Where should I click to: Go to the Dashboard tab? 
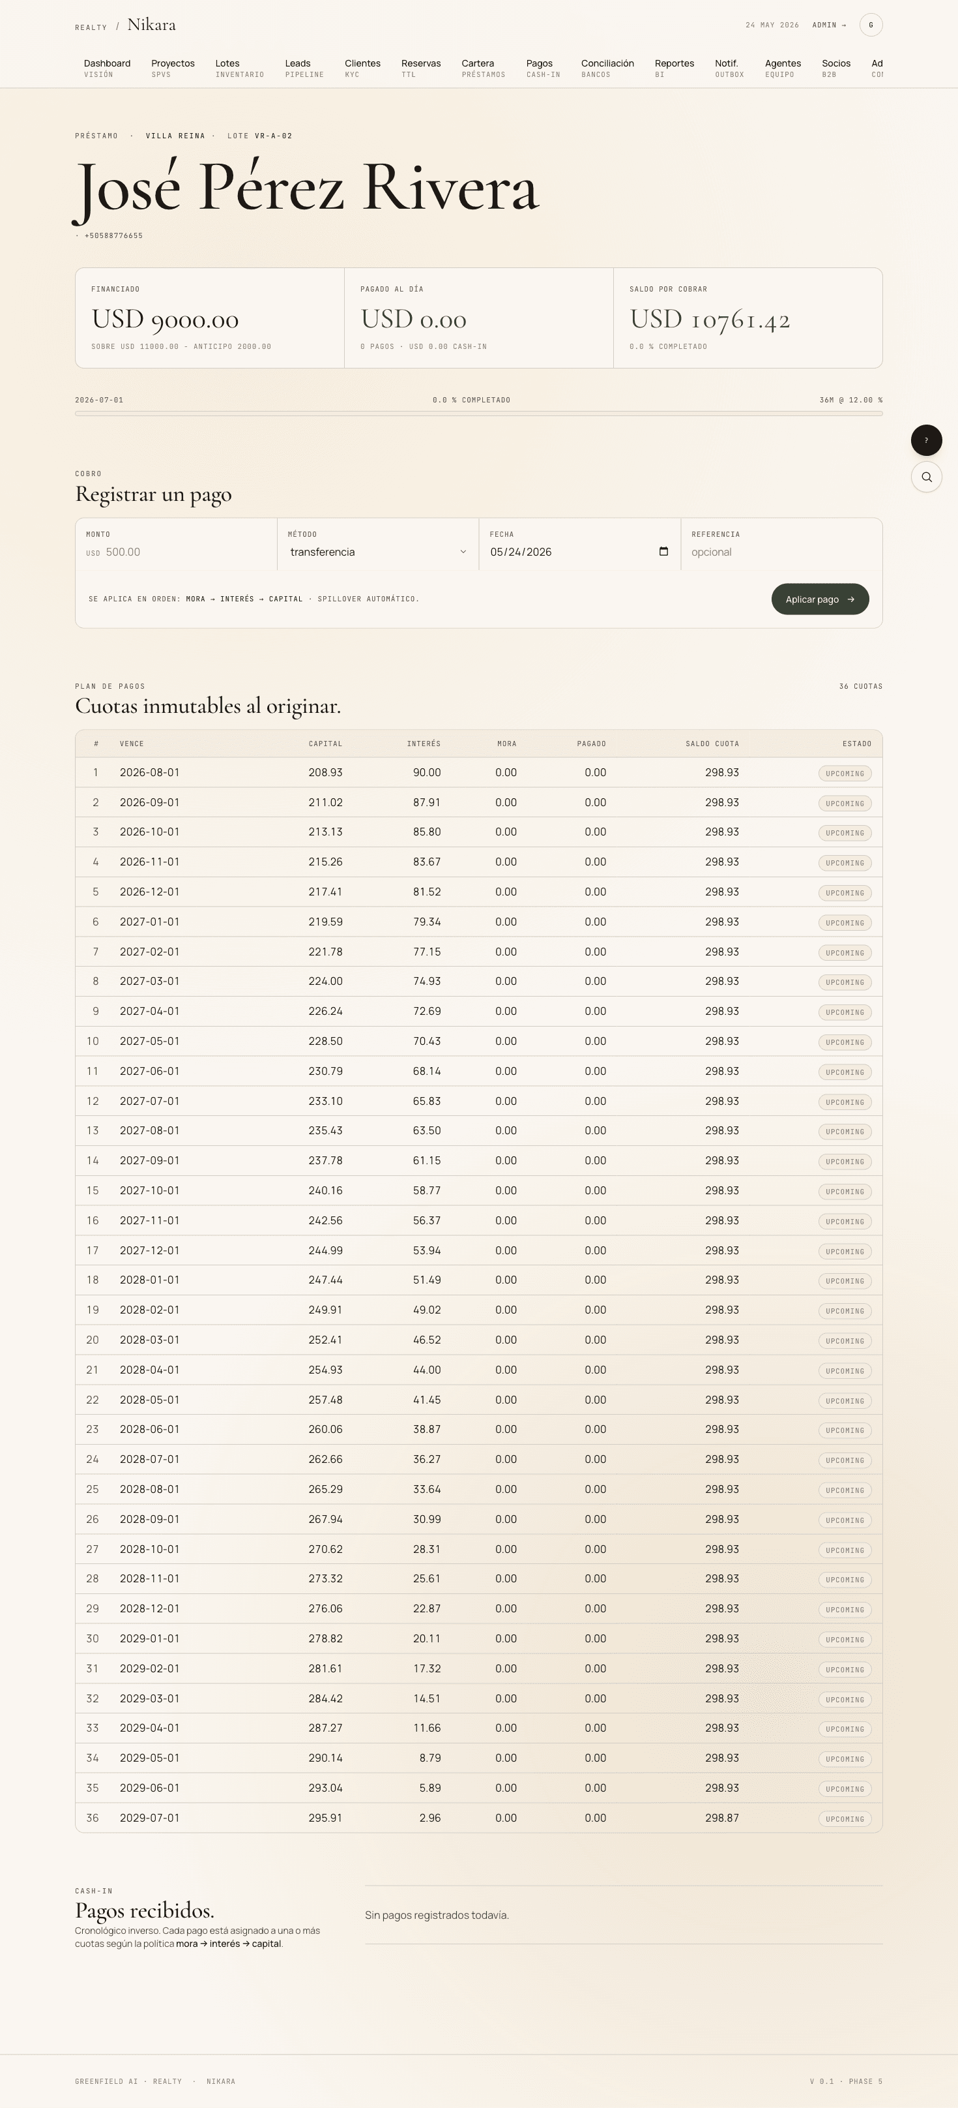coord(107,68)
